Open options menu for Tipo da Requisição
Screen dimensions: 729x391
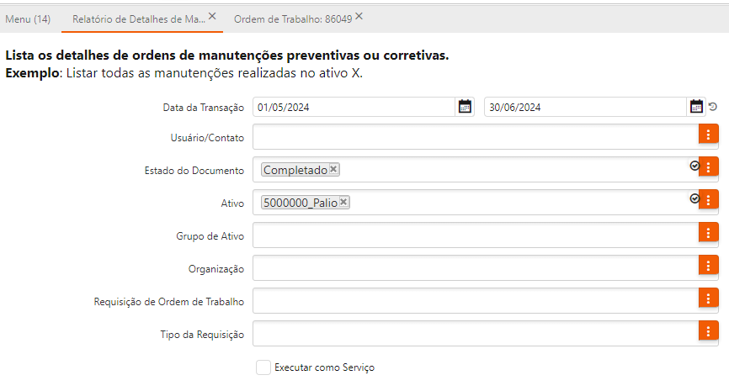click(708, 331)
